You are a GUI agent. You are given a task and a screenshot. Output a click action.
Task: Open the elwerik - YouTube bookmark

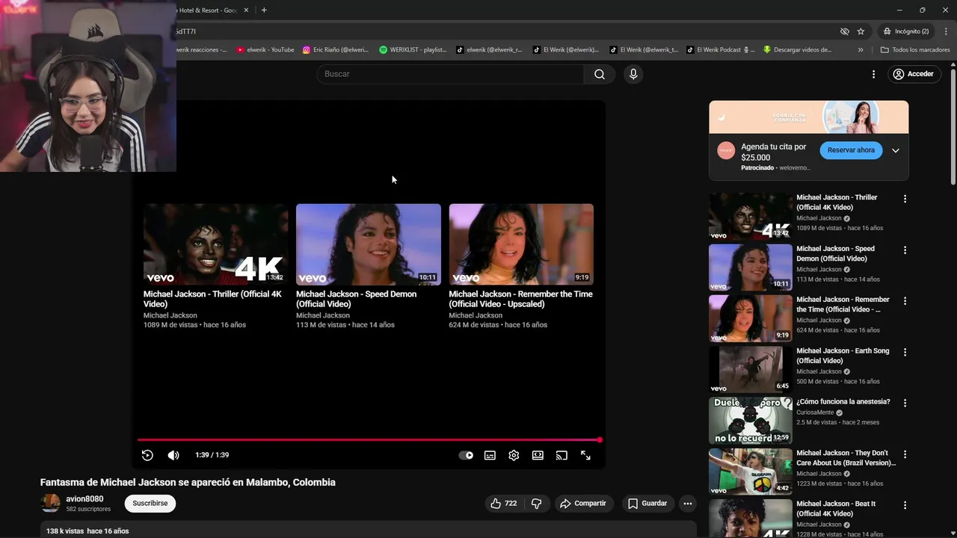click(x=265, y=50)
